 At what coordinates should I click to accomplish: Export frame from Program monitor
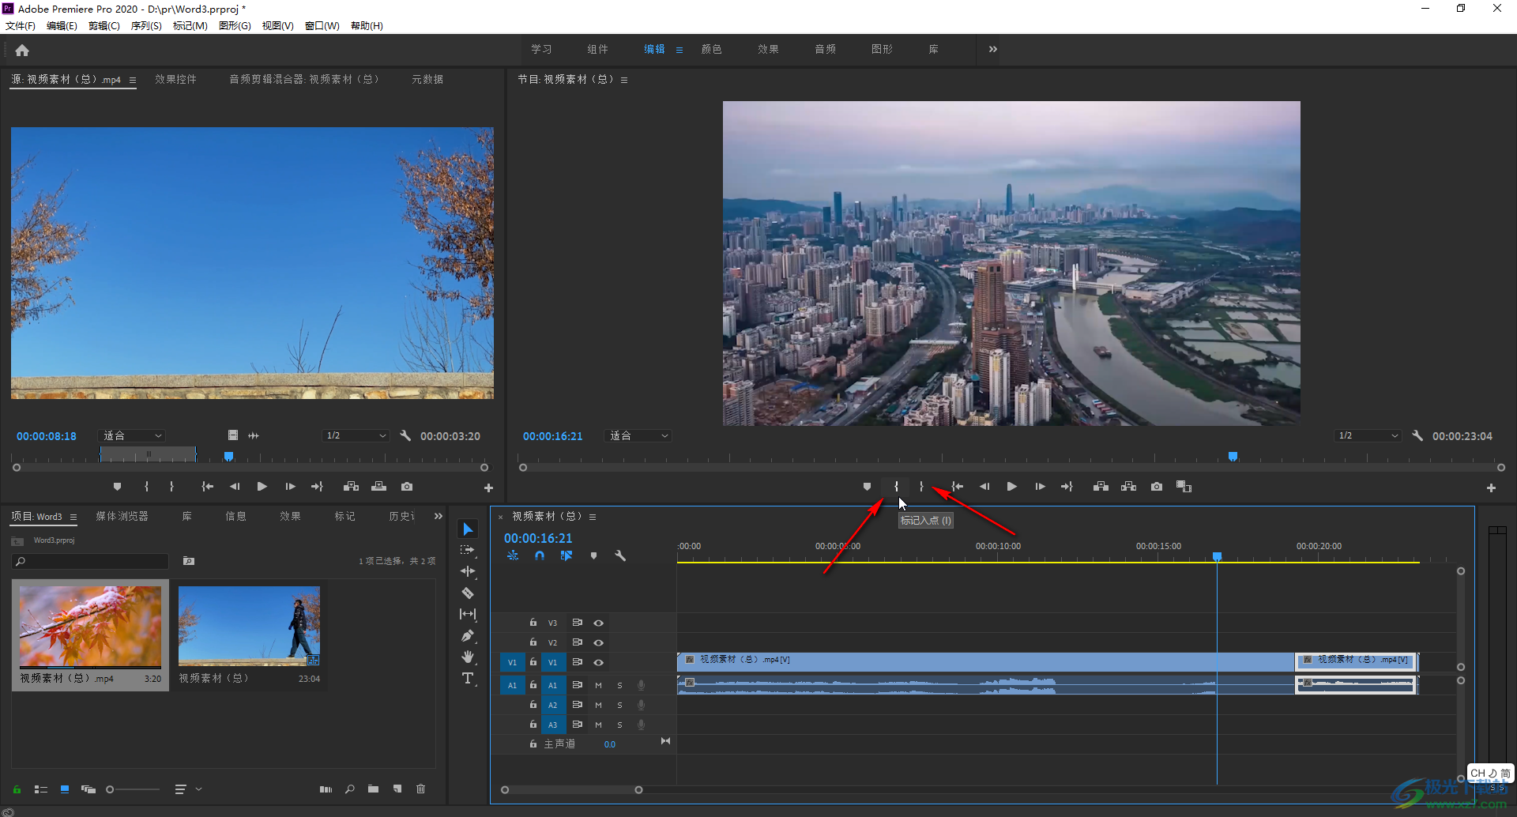click(x=1157, y=487)
